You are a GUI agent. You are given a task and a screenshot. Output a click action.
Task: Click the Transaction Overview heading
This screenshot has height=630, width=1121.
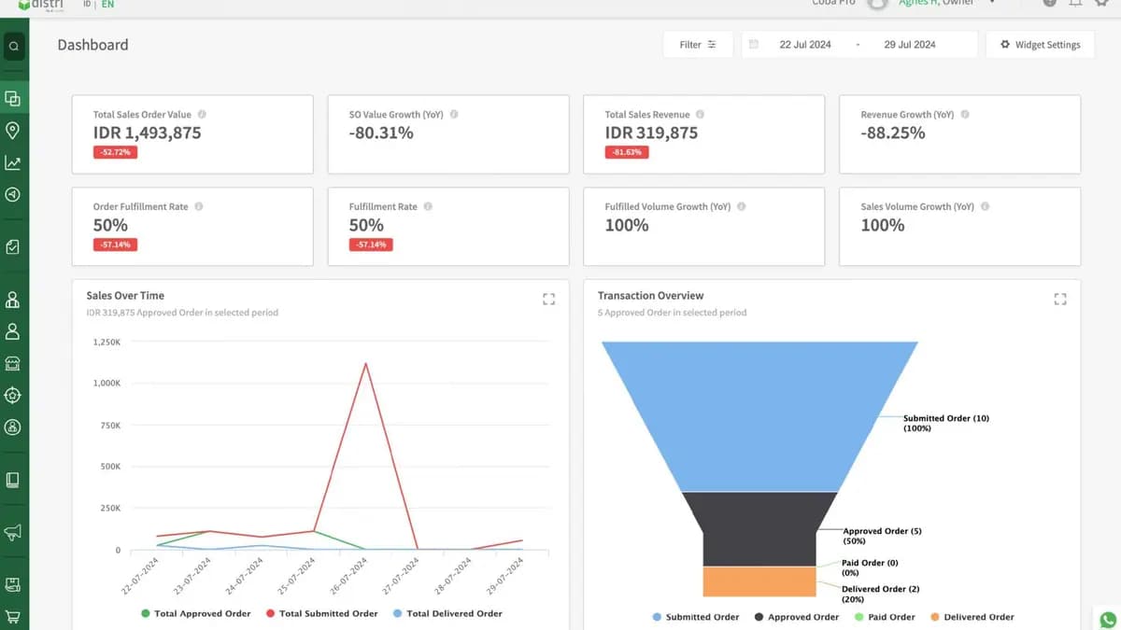pos(651,295)
